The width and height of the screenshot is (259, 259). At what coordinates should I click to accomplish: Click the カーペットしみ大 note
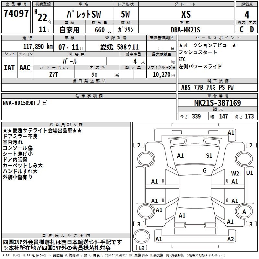23,165
